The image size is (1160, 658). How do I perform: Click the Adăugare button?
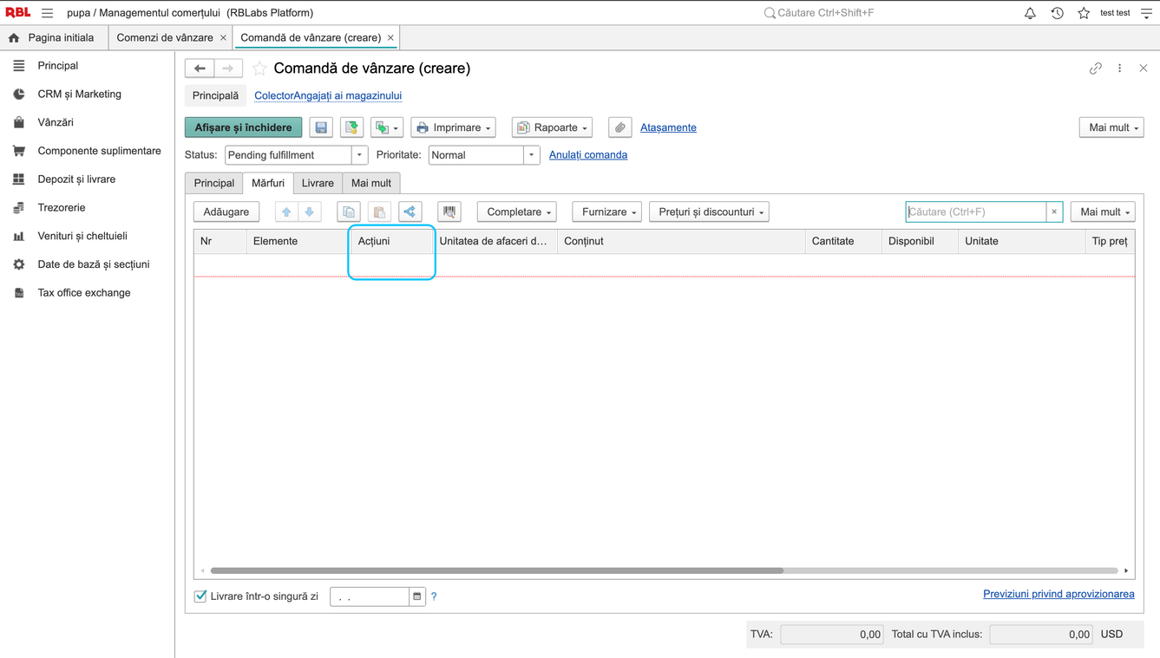(226, 212)
